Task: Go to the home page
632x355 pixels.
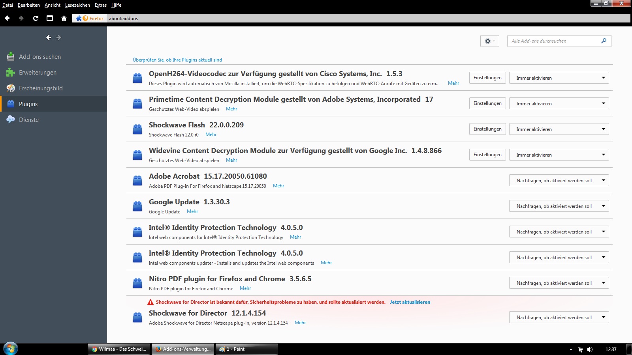Action: coord(64,18)
